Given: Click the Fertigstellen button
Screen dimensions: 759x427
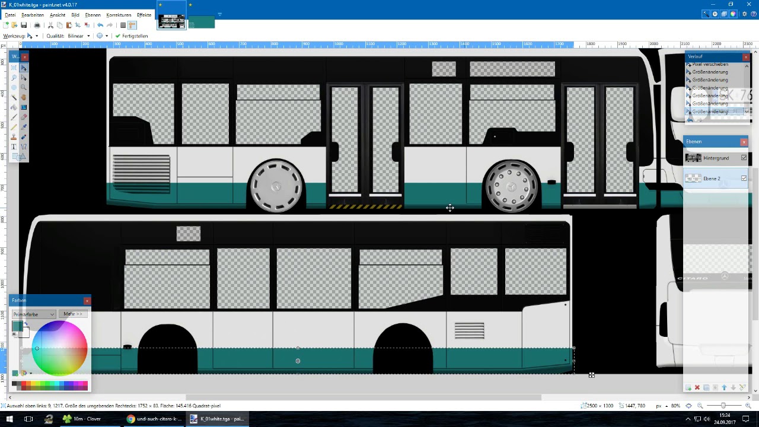Looking at the screenshot, I should pyautogui.click(x=132, y=36).
